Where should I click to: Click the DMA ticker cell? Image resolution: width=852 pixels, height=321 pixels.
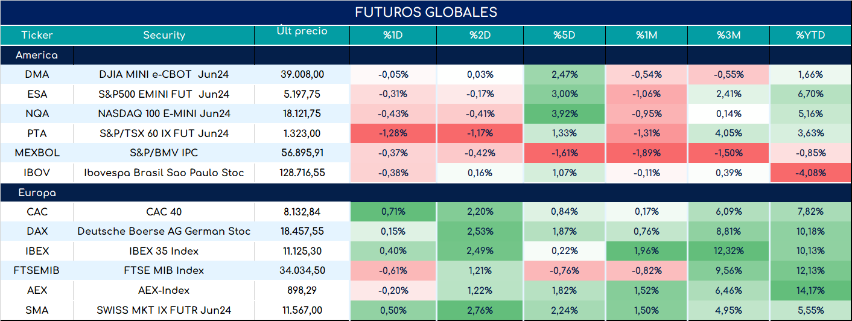[x=37, y=75]
